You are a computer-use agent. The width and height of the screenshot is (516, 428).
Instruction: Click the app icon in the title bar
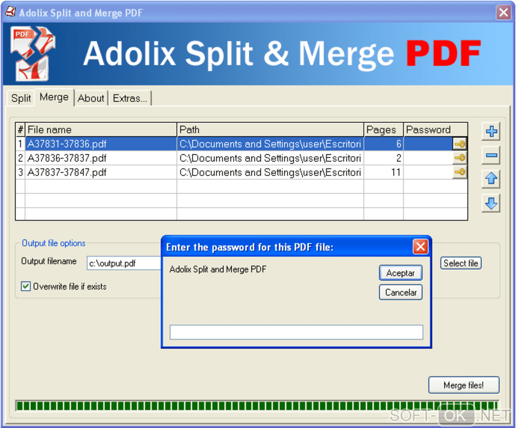click(11, 12)
